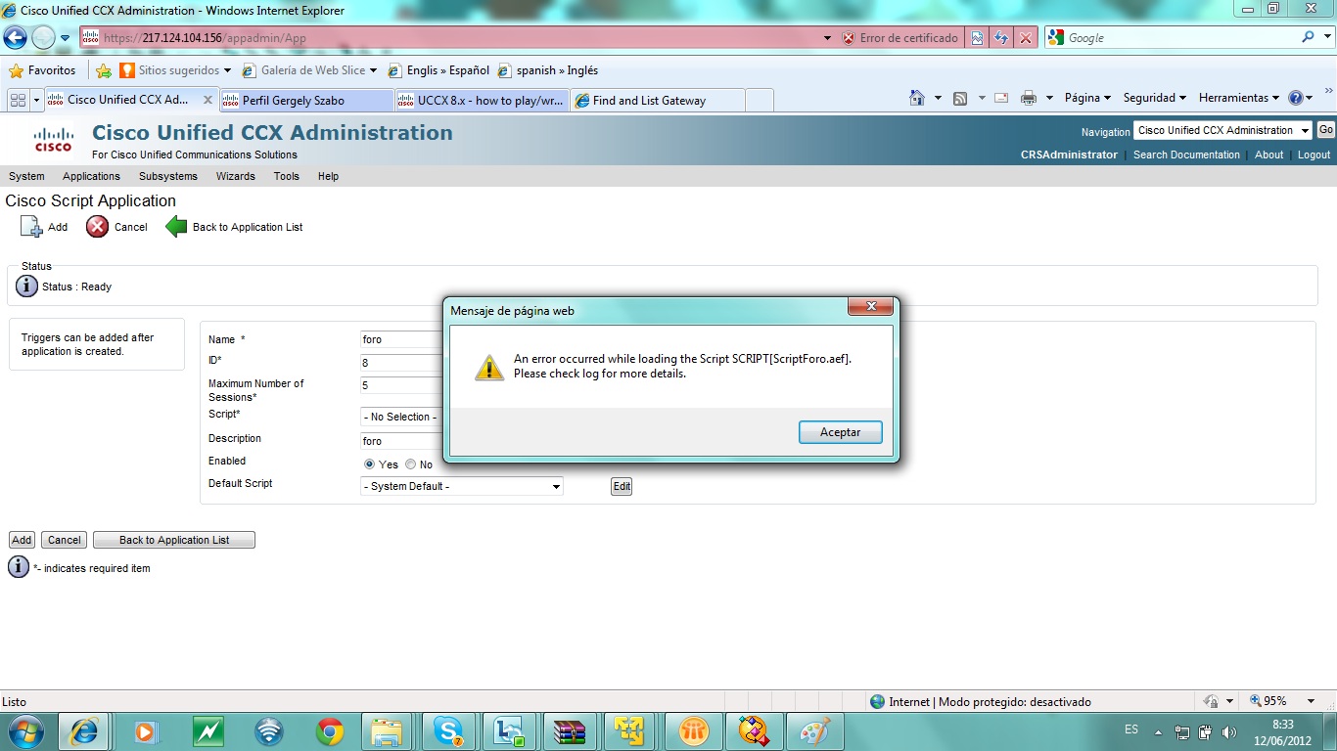Open WinRAR from the taskbar
Viewport: 1337px width, 751px height.
pyautogui.click(x=569, y=731)
